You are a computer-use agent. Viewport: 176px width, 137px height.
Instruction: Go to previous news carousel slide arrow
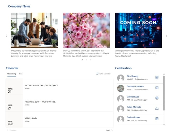[6, 36]
